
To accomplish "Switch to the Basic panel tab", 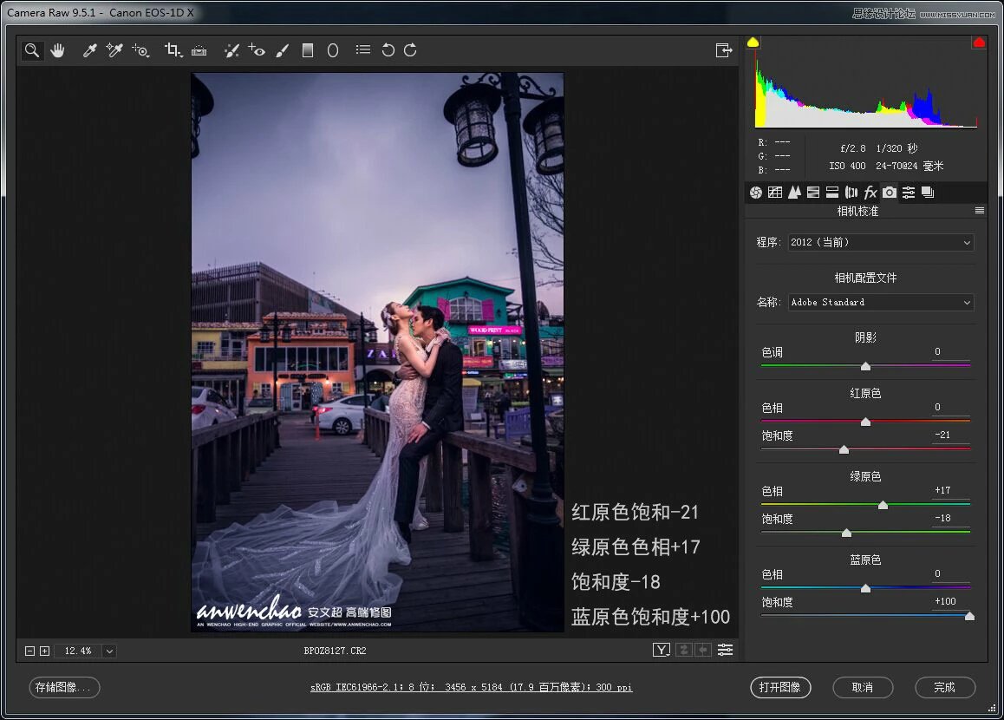I will point(756,193).
